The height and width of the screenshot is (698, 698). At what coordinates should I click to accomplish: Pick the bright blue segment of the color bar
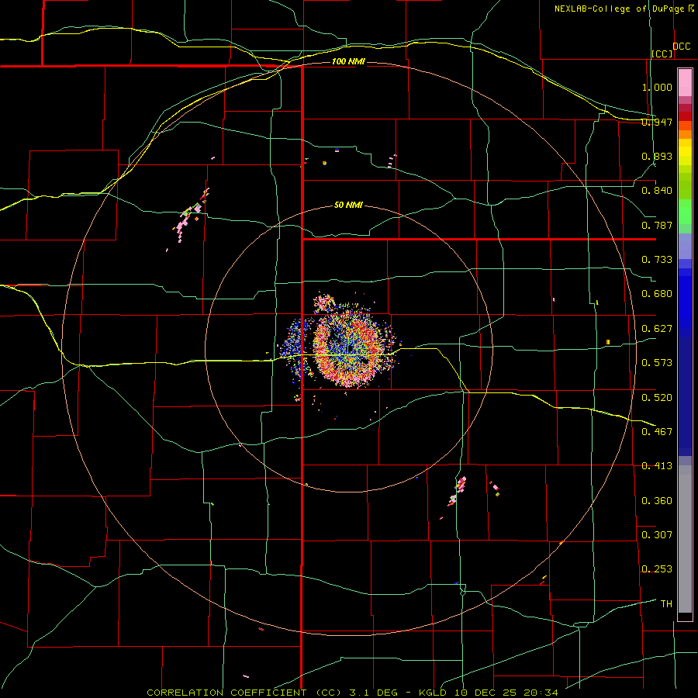click(685, 302)
